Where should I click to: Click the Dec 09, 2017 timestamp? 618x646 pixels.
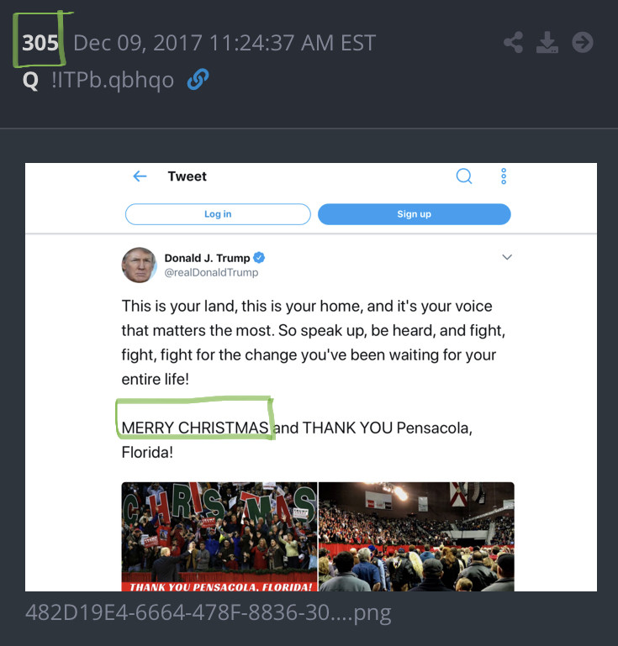(224, 43)
